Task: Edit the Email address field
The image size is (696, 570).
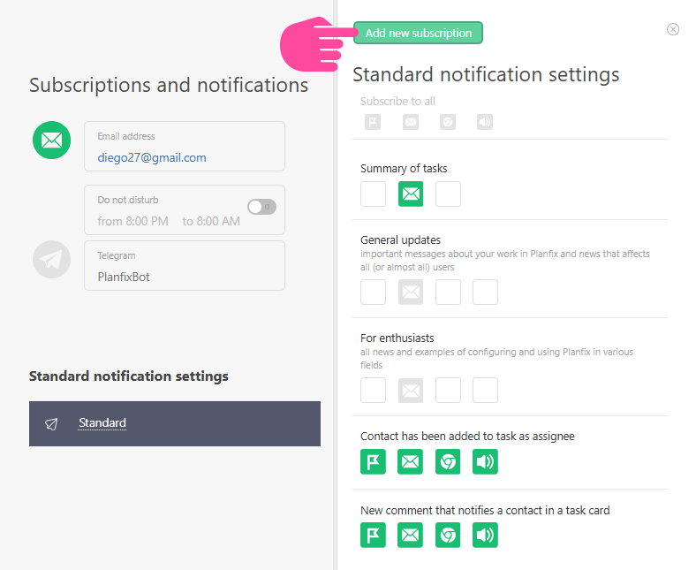Action: point(185,157)
